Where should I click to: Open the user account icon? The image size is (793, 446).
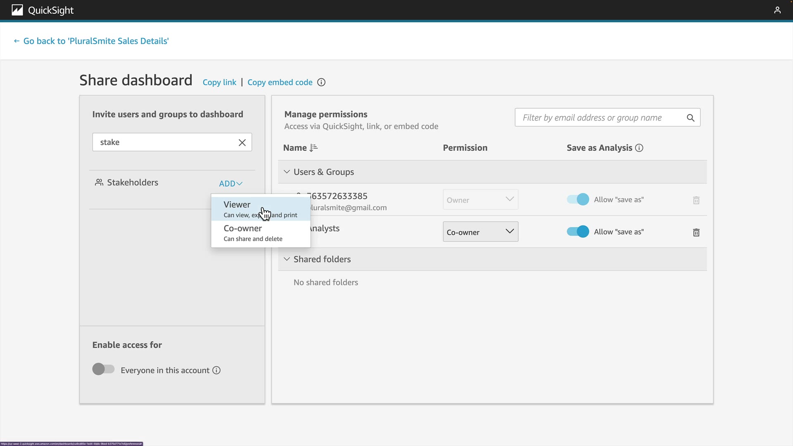777,10
